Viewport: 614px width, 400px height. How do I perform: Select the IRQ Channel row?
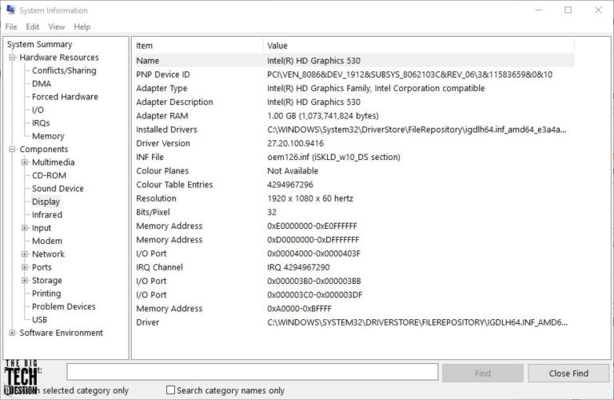click(353, 267)
